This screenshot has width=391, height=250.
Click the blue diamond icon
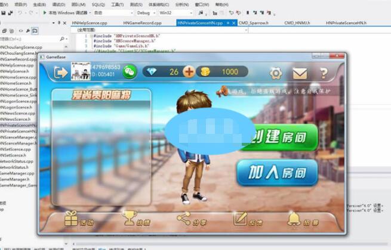click(152, 71)
